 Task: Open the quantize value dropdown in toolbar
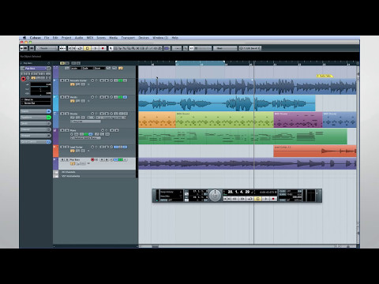click(x=250, y=48)
